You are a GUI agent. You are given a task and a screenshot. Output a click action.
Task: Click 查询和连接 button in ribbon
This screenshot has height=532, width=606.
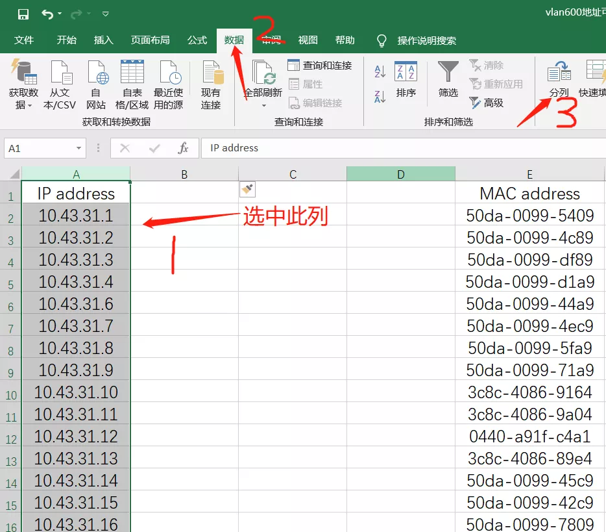coord(320,66)
